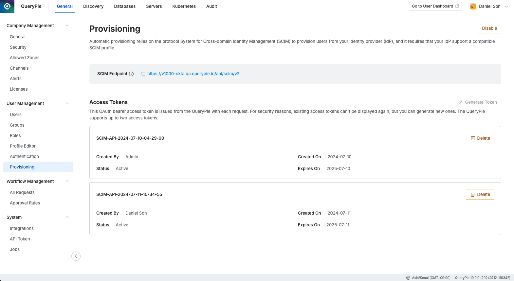Delete the SCIM-API-2024-07-11-10-34-55 token
This screenshot has height=281, width=514.
480,194
